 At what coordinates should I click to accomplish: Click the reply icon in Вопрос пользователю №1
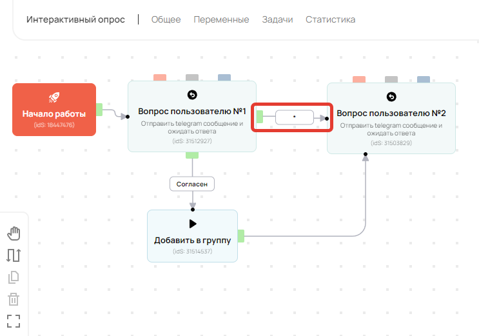tap(192, 95)
